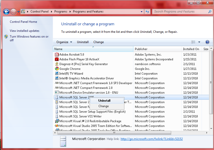Click Uninstall in the toolbar

coord(83,42)
